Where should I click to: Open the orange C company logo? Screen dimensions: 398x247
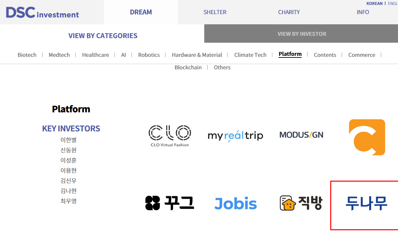pyautogui.click(x=367, y=137)
